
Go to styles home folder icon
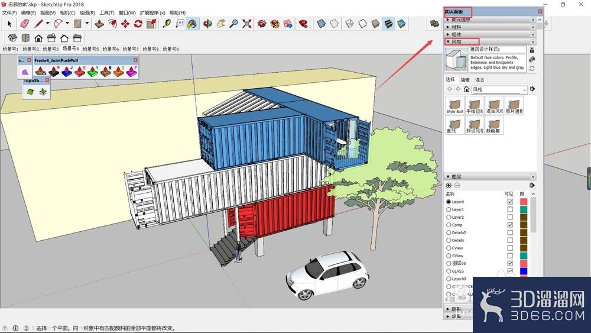466,89
